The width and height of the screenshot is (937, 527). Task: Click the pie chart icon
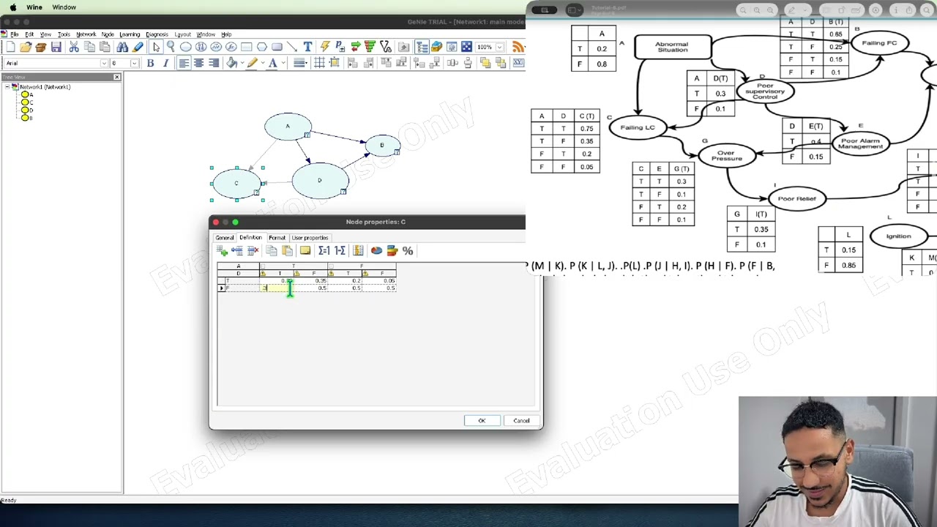[376, 251]
